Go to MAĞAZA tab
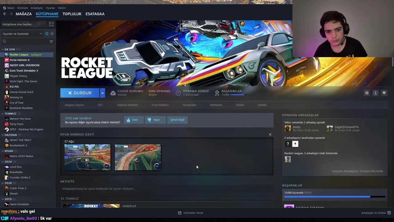Image resolution: width=394 pixels, height=222 pixels. pos(24,14)
